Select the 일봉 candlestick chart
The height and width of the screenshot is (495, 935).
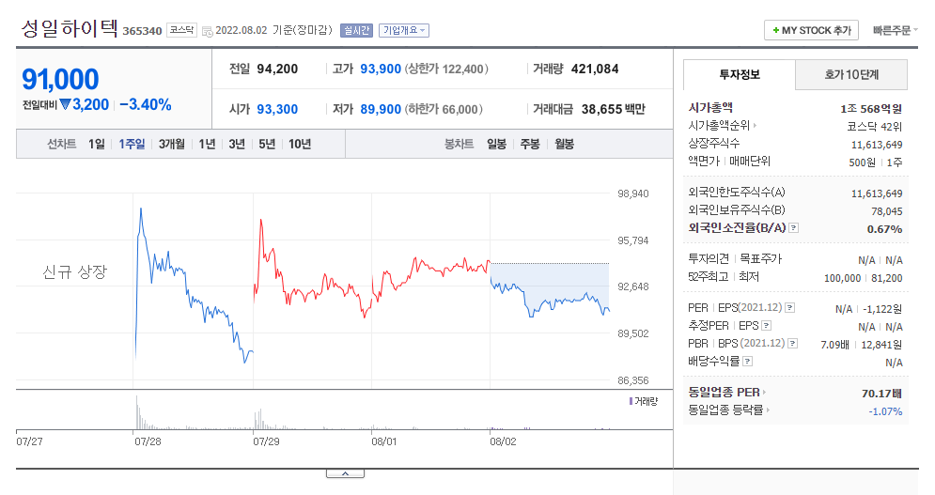tap(497, 145)
